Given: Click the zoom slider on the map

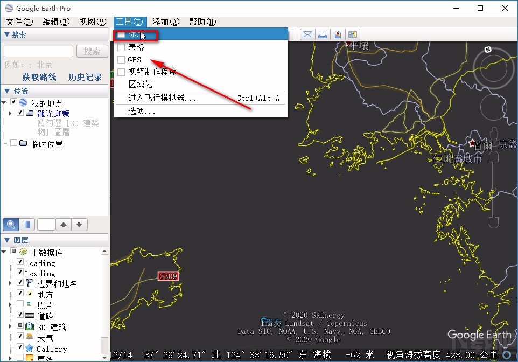Looking at the screenshot, I should pos(494,189).
